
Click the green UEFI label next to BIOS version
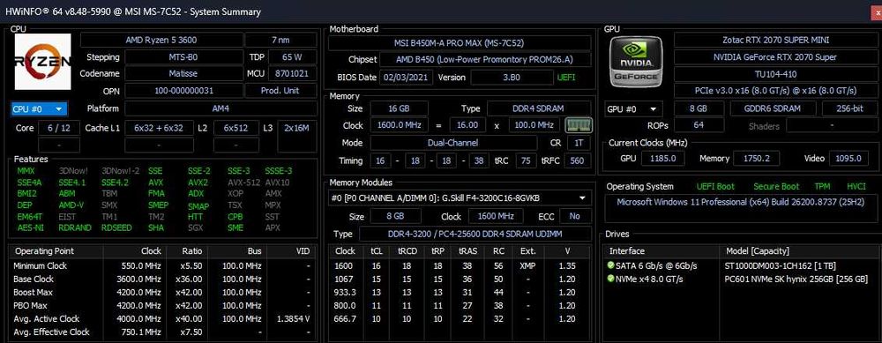(566, 78)
